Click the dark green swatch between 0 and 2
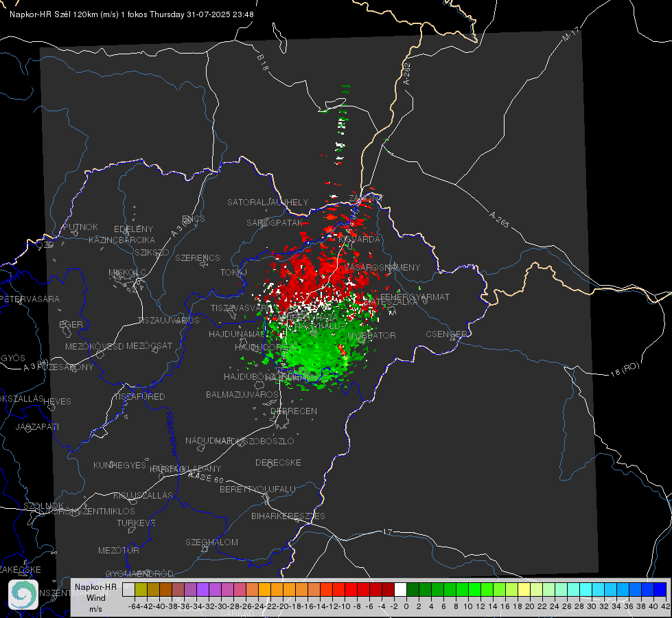672x618 pixels. click(x=413, y=589)
